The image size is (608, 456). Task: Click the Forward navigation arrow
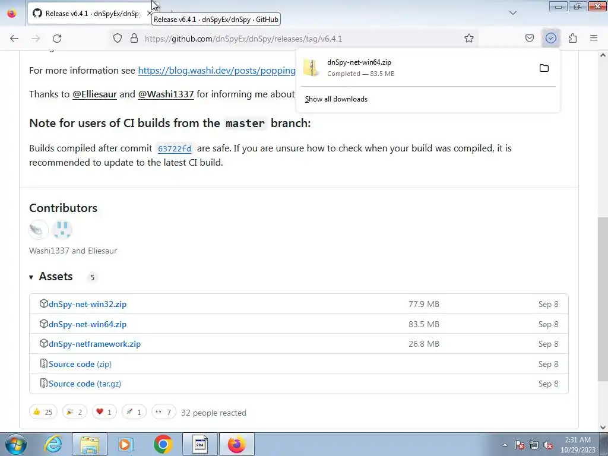(36, 39)
